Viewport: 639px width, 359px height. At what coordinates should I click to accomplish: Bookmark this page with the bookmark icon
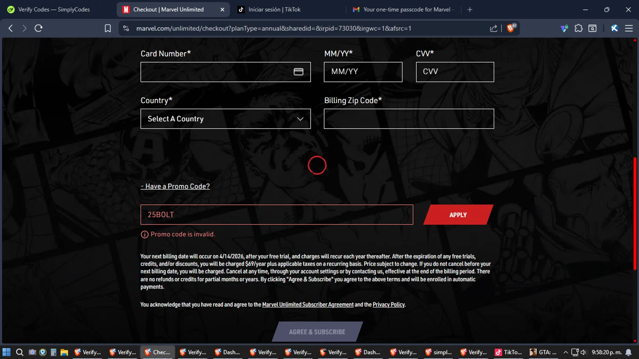point(108,28)
